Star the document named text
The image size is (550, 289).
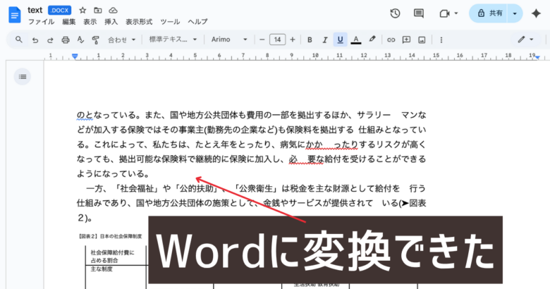(x=82, y=11)
